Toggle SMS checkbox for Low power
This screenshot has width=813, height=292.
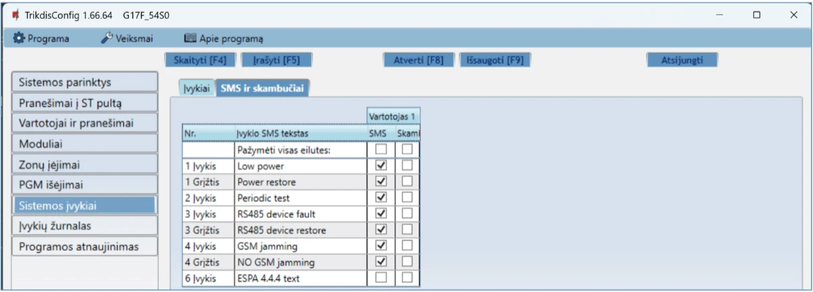[x=381, y=165]
